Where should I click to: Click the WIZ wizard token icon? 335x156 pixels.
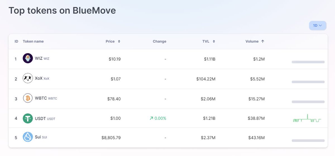[28, 58]
